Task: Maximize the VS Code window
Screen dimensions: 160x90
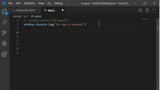Action: pyautogui.click(x=145, y=3)
